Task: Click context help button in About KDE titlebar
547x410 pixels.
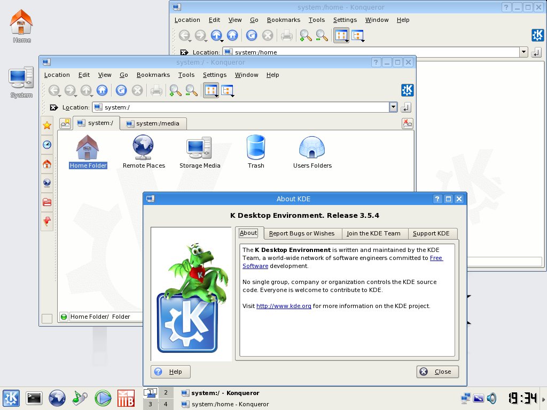Action: click(437, 199)
